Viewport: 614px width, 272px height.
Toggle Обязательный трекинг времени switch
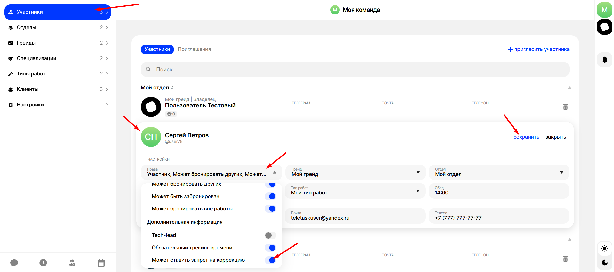[270, 248]
